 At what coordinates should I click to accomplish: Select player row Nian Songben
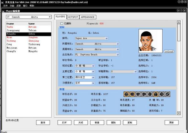[29, 38]
